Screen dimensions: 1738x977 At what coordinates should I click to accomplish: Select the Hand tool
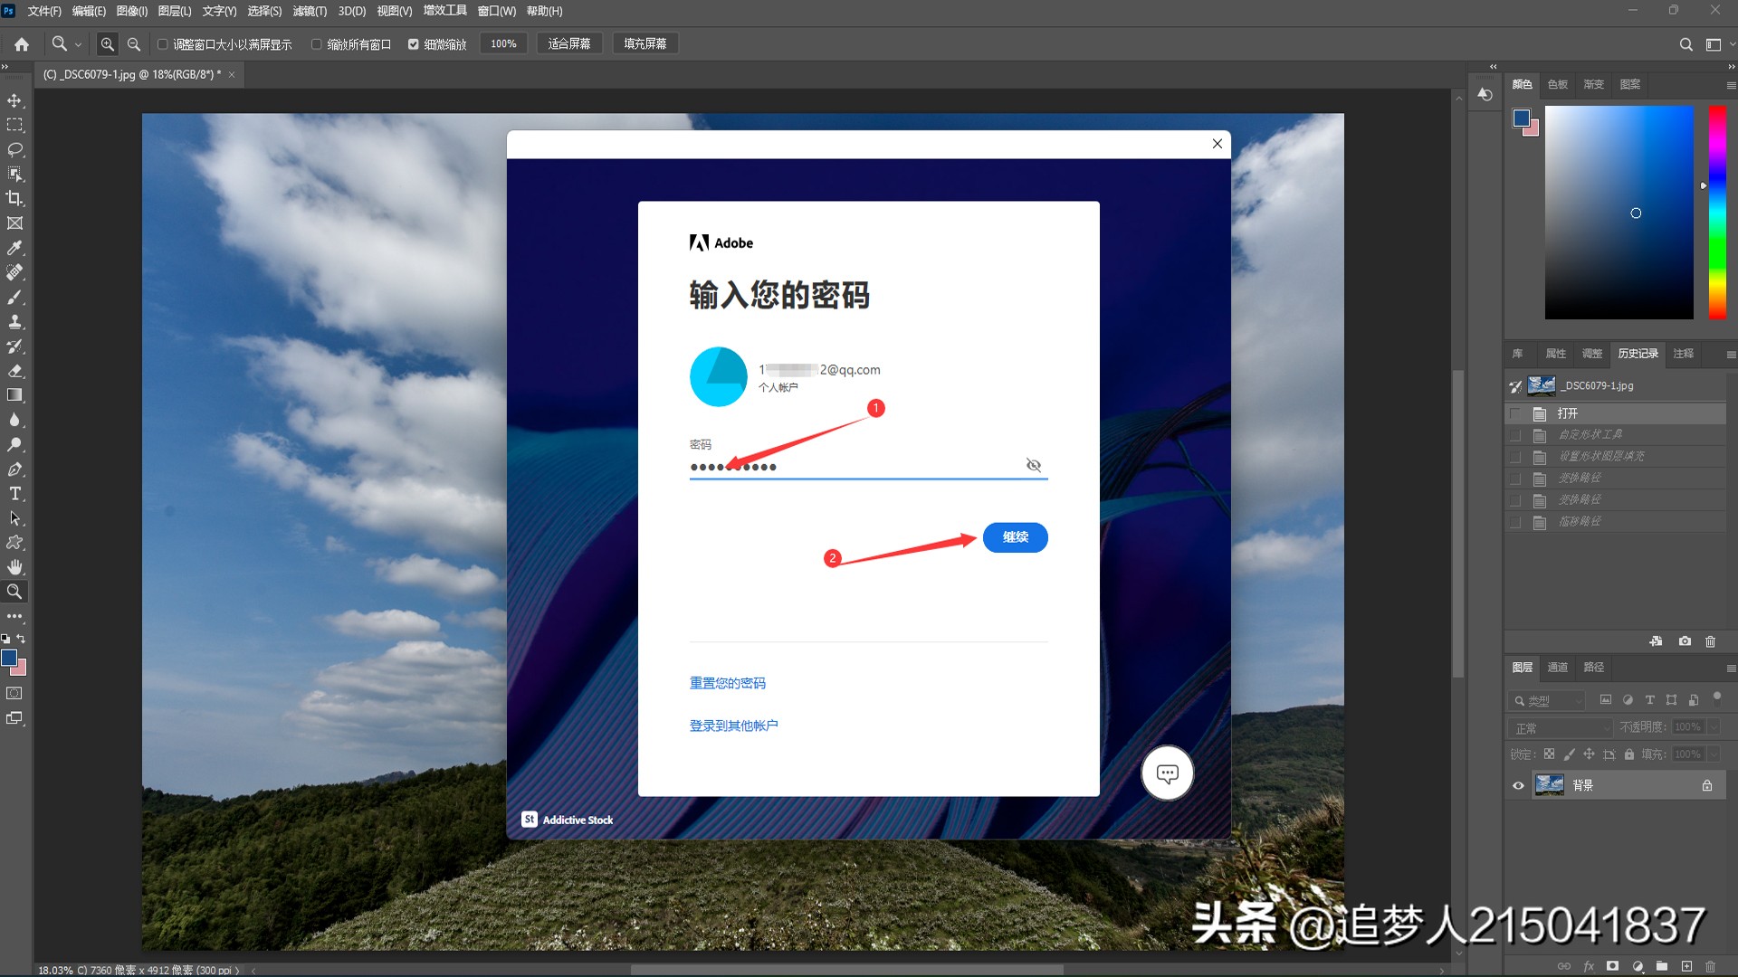point(14,566)
